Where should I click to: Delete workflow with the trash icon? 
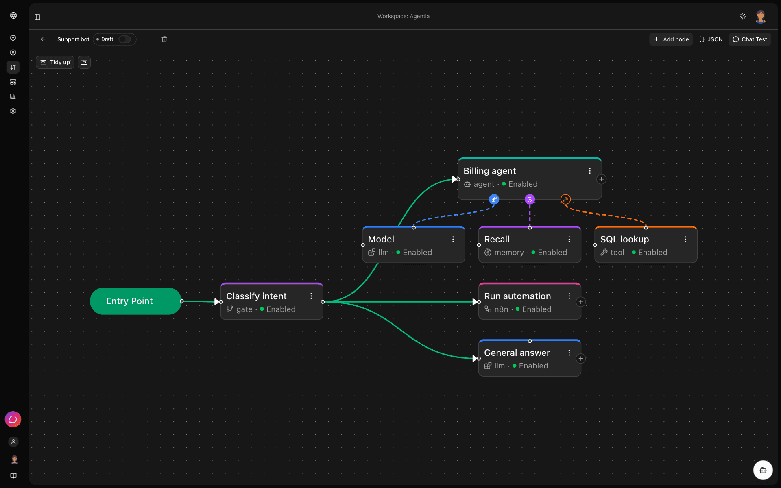(x=164, y=39)
